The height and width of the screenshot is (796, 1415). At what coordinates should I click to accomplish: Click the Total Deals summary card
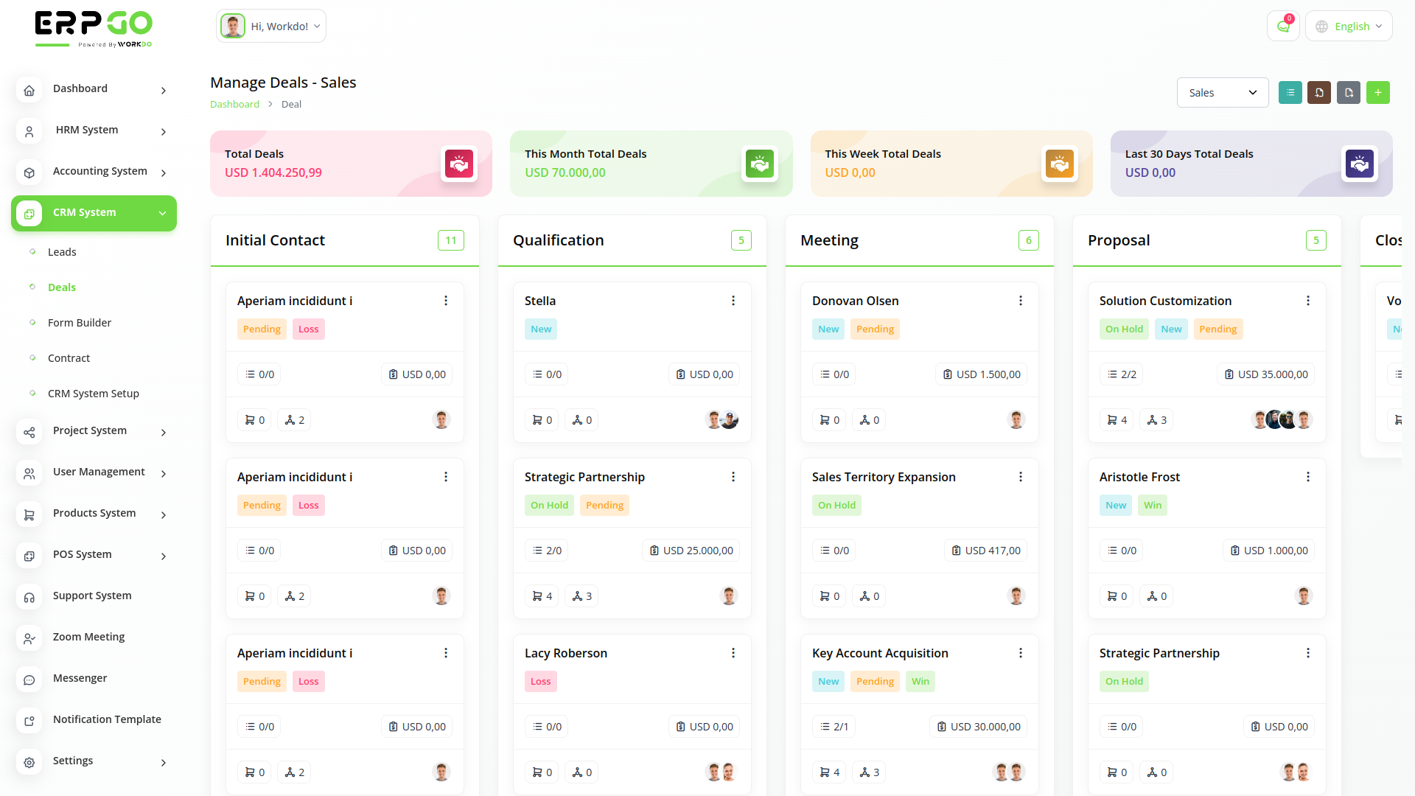pyautogui.click(x=351, y=164)
